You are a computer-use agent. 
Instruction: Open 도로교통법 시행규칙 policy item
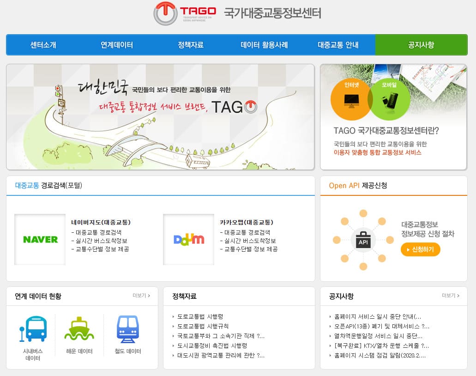point(203,326)
